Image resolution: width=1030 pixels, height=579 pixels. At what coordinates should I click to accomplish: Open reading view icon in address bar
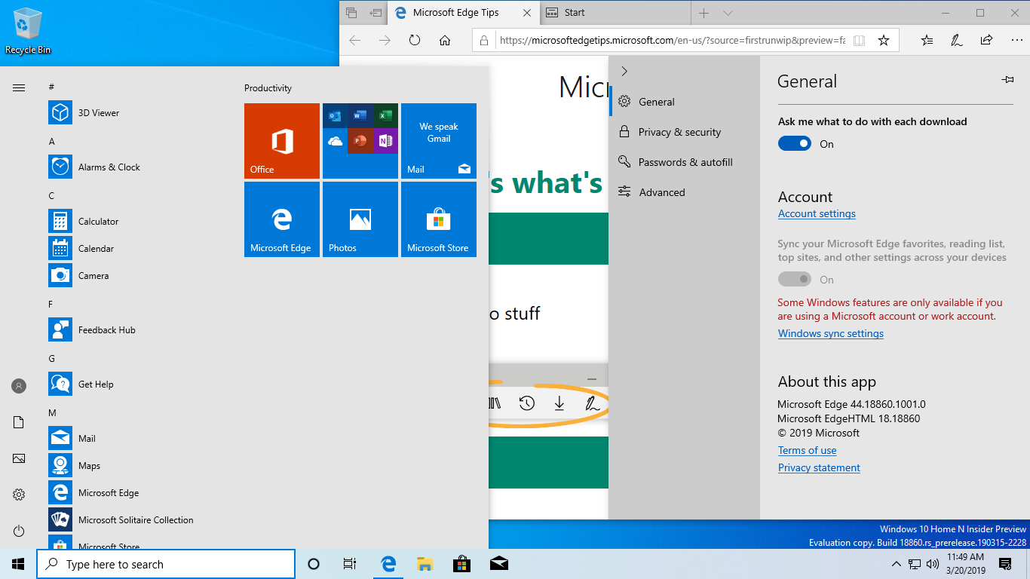859,41
